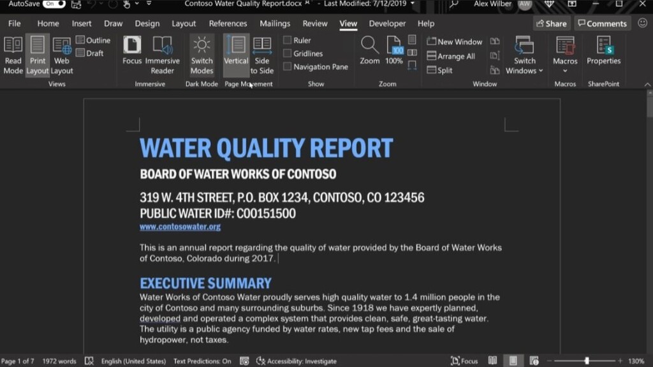Set zoom to 100%
The height and width of the screenshot is (367, 653).
click(x=394, y=51)
